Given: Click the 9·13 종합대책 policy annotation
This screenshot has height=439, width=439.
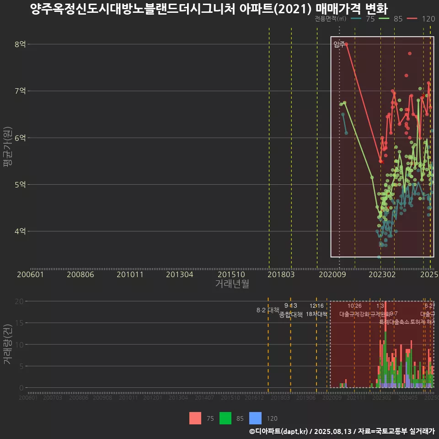Looking at the screenshot, I should click(x=291, y=310).
